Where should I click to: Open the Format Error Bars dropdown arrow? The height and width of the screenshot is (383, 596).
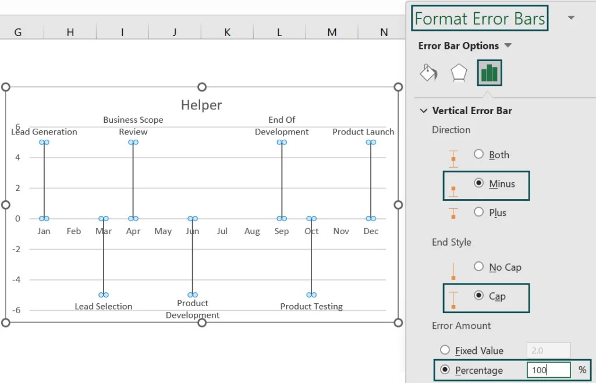pyautogui.click(x=571, y=18)
